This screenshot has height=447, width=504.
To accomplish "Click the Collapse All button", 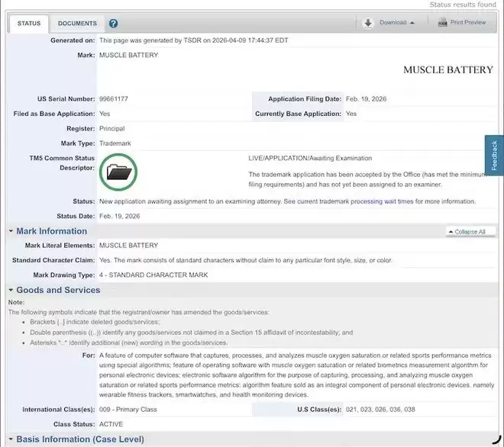I will (x=470, y=232).
